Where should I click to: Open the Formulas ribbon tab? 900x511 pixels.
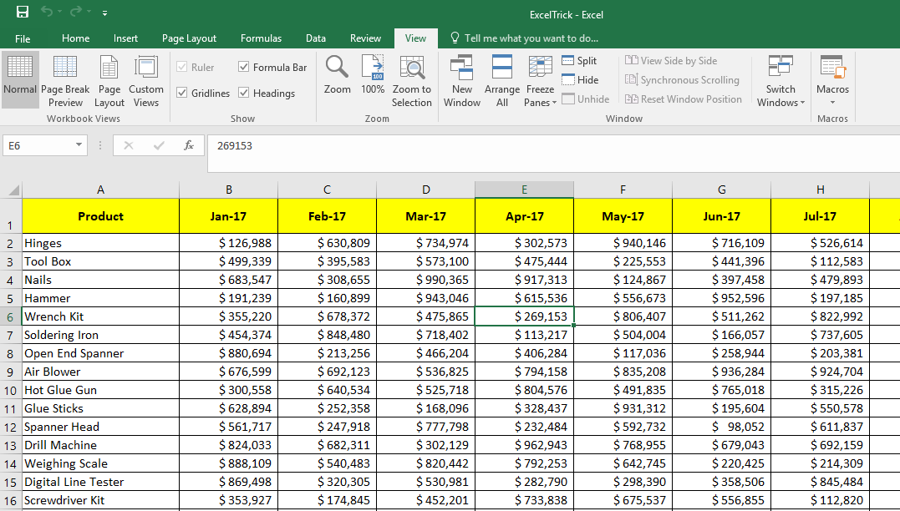(x=261, y=38)
